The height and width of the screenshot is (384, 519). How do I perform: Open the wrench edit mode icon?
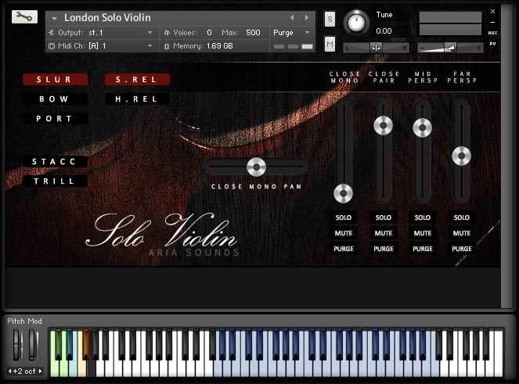pyautogui.click(x=24, y=16)
